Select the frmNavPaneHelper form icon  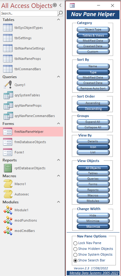8,132
